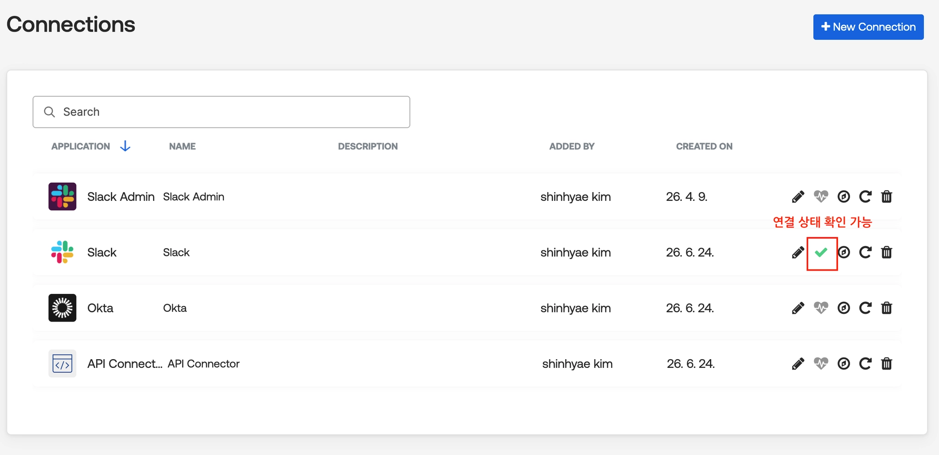Viewport: 939px width, 455px height.
Task: Edit the Slack connection with pencil icon
Action: (x=798, y=252)
